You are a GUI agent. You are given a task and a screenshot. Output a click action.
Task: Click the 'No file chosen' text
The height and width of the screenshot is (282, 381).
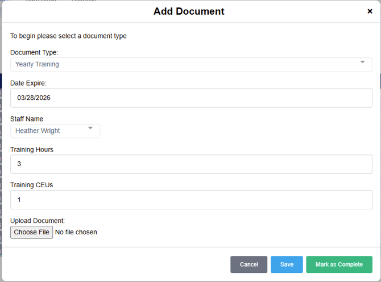76,232
